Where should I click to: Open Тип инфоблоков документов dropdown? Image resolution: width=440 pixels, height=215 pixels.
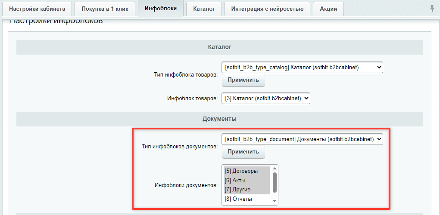click(x=302, y=139)
